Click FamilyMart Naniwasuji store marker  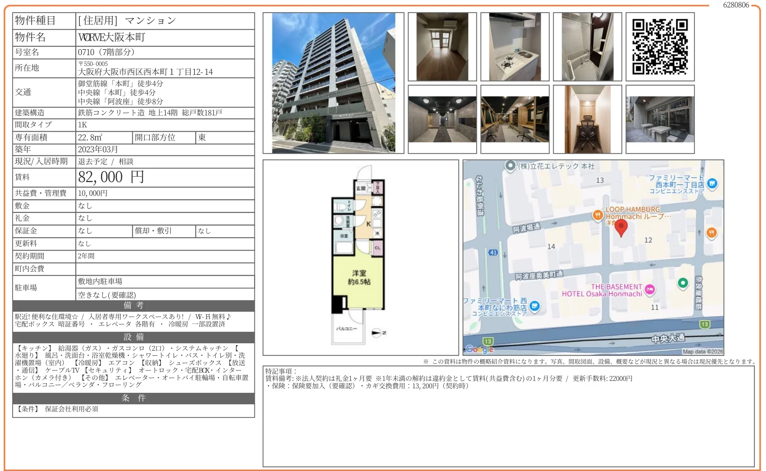click(x=535, y=306)
